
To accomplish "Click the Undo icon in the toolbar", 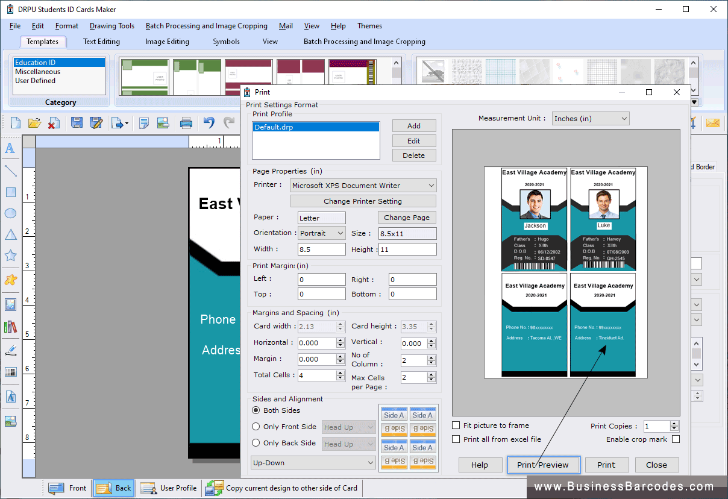I will tap(208, 123).
